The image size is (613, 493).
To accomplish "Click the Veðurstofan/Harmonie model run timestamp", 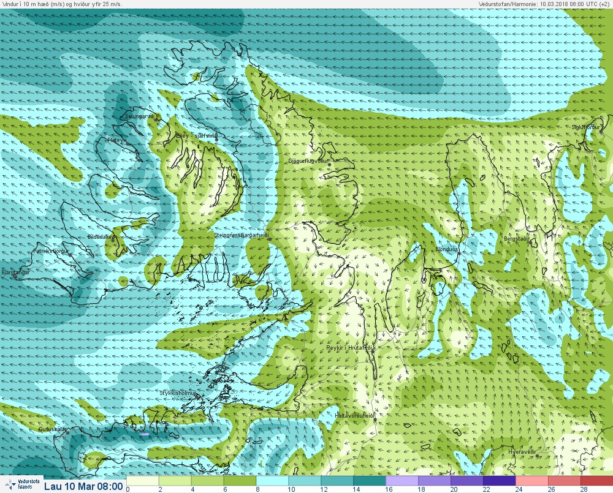I will click(546, 4).
